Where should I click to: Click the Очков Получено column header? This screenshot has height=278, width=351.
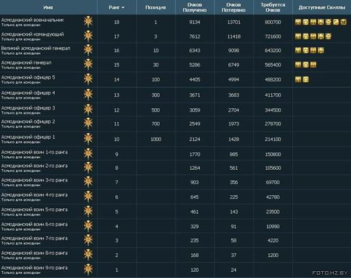[195, 8]
